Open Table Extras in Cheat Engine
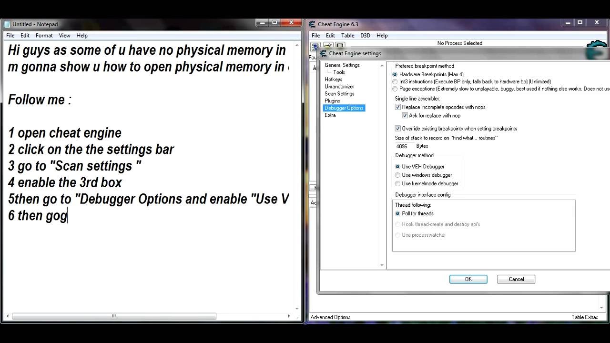The width and height of the screenshot is (610, 343). [585, 317]
